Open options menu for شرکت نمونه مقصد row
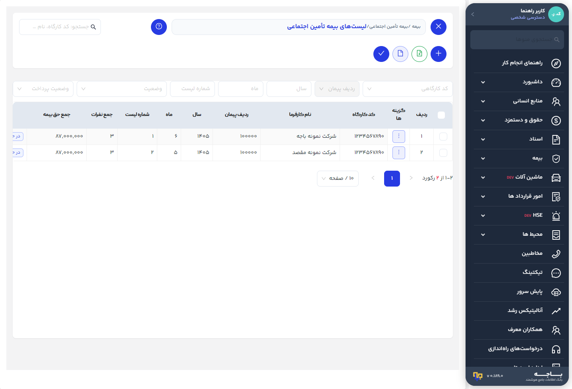 point(399,153)
